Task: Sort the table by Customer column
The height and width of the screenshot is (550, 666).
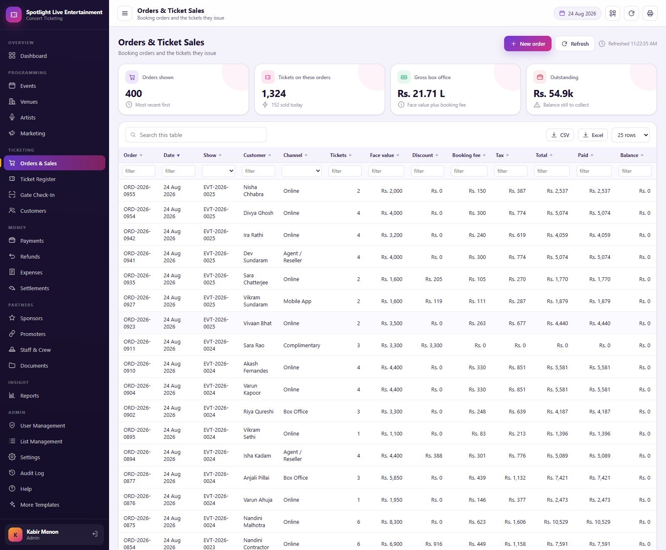Action: click(257, 155)
